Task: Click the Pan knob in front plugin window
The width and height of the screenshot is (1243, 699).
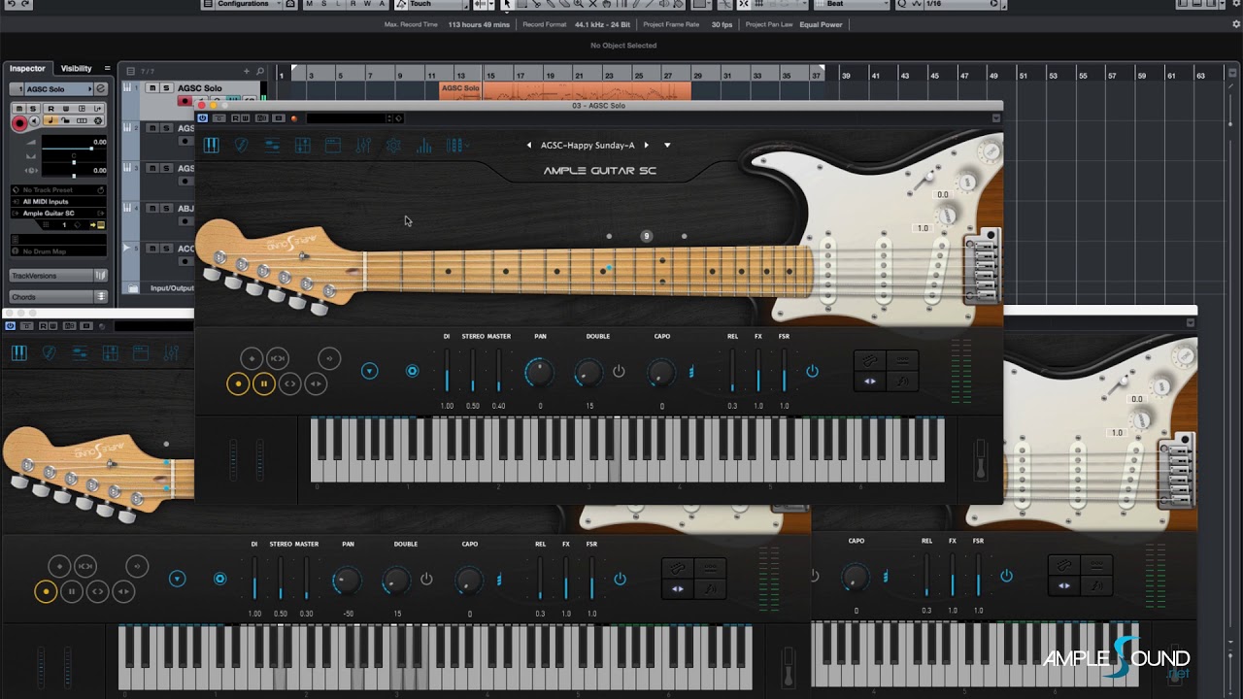Action: coord(539,372)
